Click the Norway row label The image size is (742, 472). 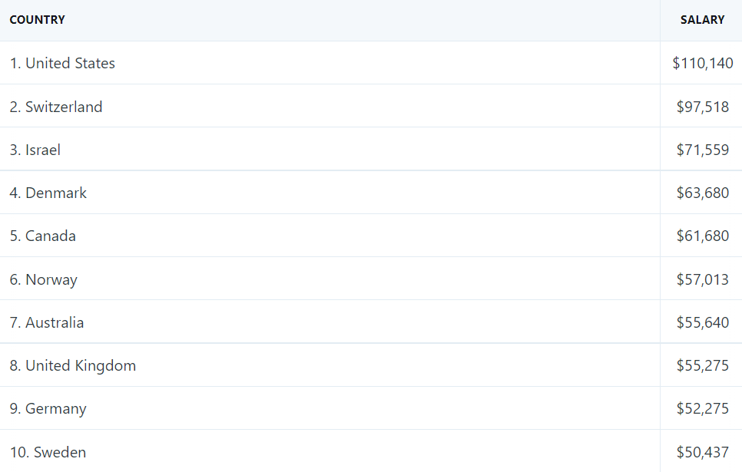(44, 279)
